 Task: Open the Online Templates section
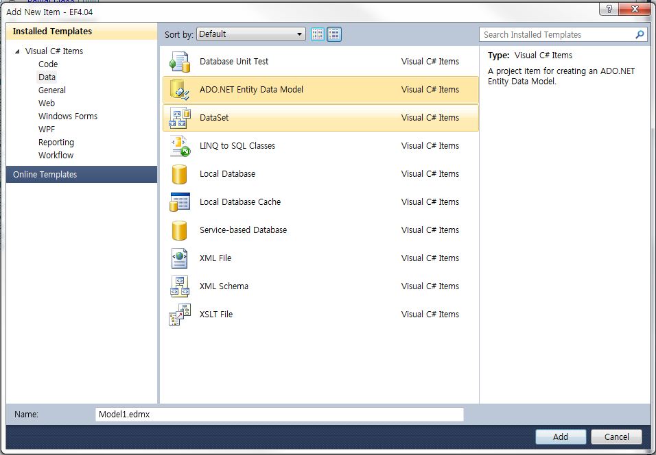click(x=82, y=174)
